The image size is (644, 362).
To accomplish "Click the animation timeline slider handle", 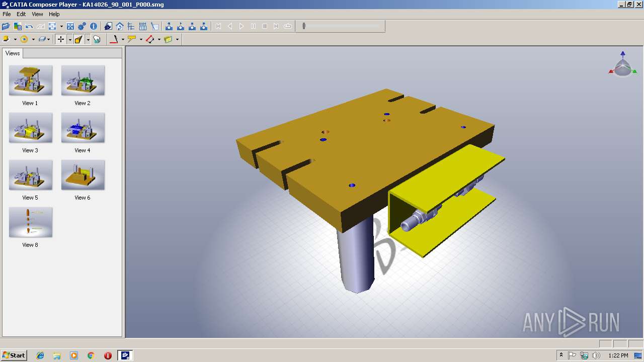I will [304, 26].
